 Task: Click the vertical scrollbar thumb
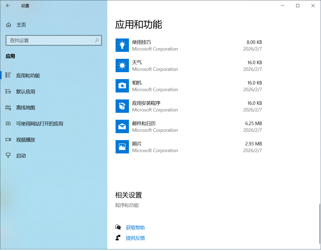(x=319, y=224)
